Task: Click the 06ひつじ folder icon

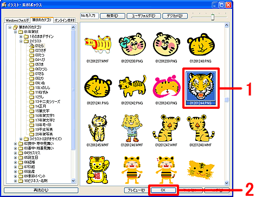Action: point(32,69)
